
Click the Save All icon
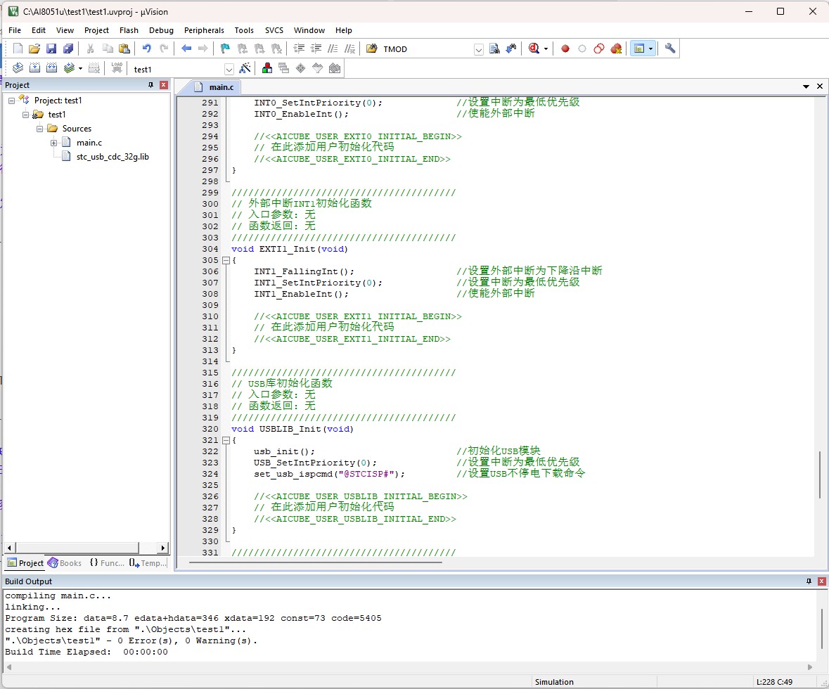tap(68, 49)
